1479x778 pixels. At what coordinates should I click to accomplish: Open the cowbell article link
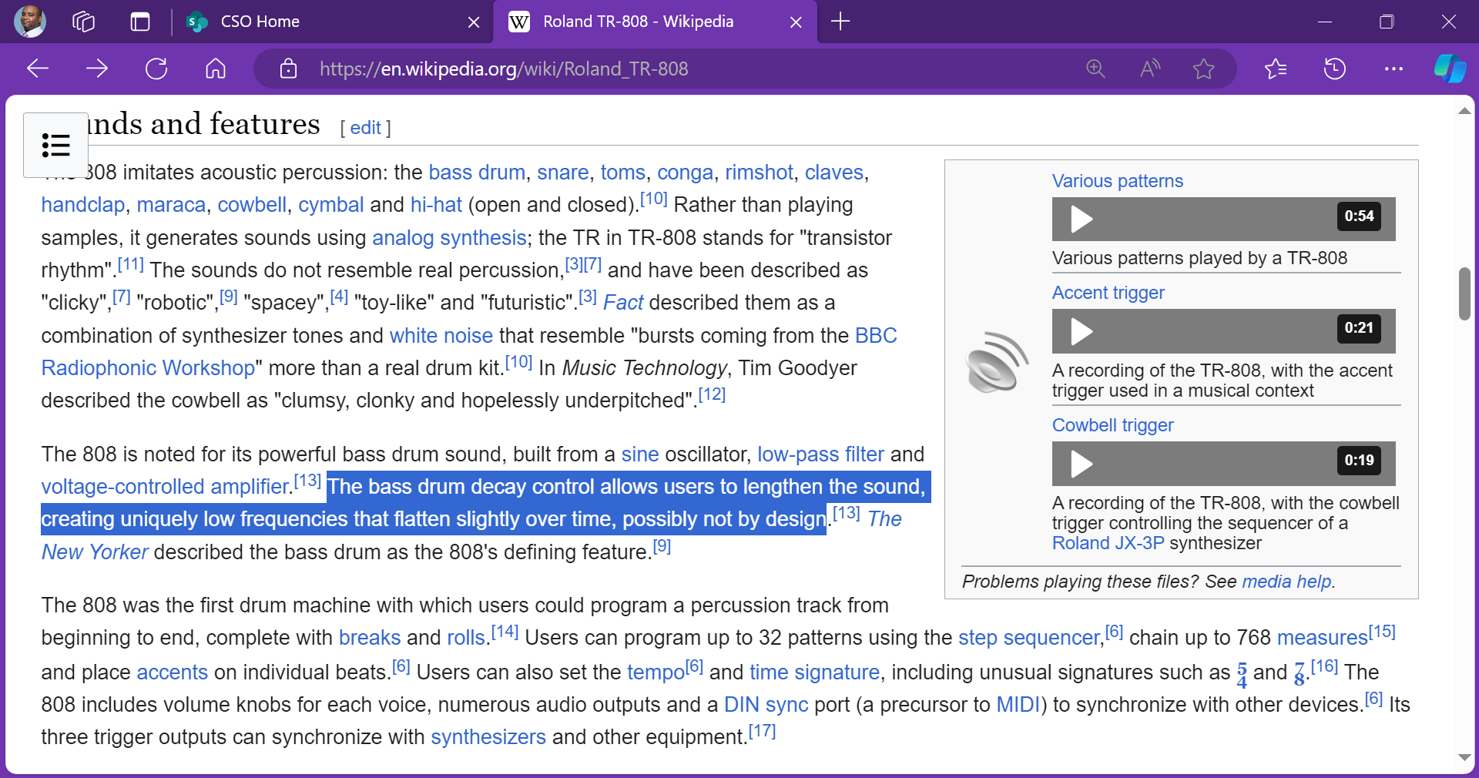point(252,205)
